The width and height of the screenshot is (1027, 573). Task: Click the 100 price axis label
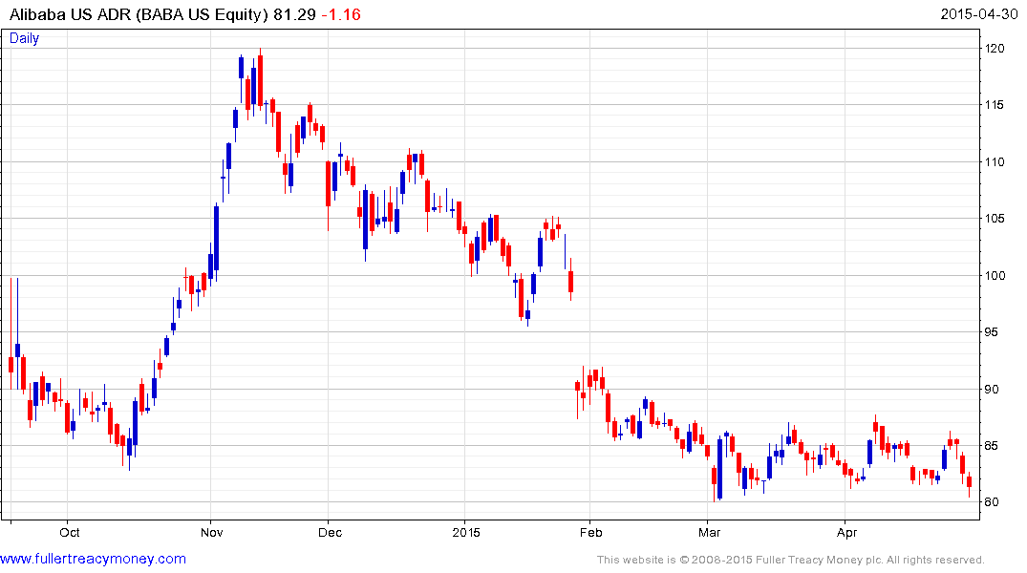pos(995,276)
